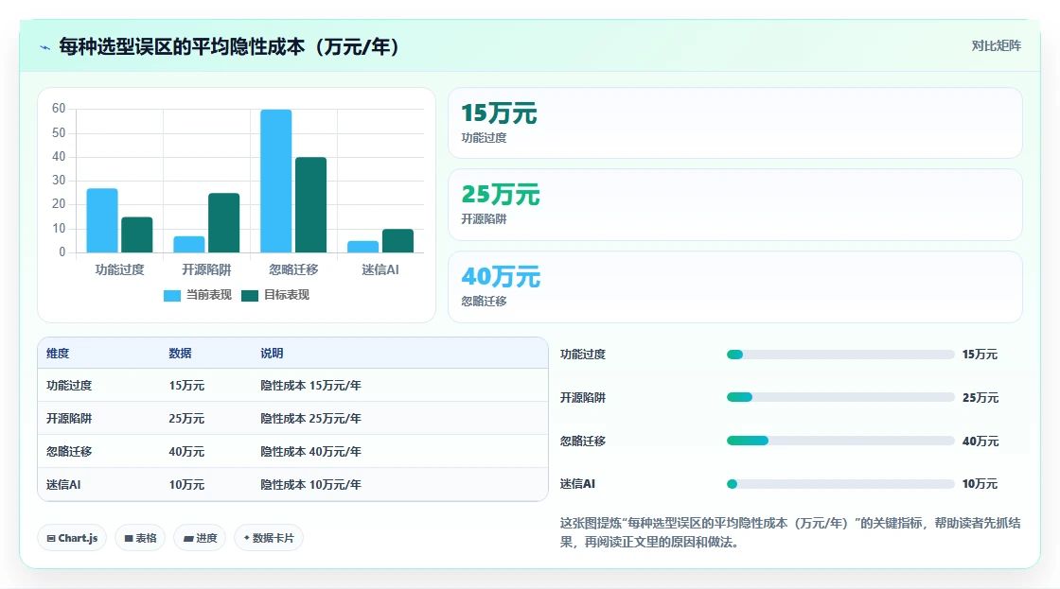1060x589 pixels.
Task: Click the 数据卡片 tag
Action: (269, 538)
